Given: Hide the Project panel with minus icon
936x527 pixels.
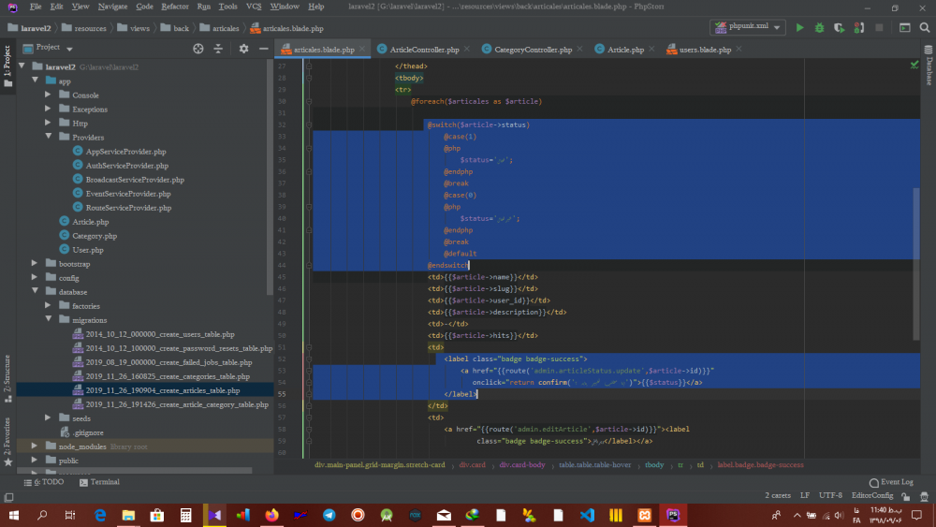Looking at the screenshot, I should [x=262, y=48].
